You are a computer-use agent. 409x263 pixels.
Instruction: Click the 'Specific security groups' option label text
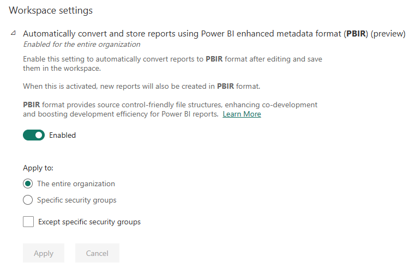76,200
